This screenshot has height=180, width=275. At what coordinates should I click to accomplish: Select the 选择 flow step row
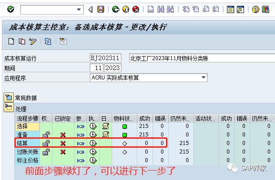[27, 126]
